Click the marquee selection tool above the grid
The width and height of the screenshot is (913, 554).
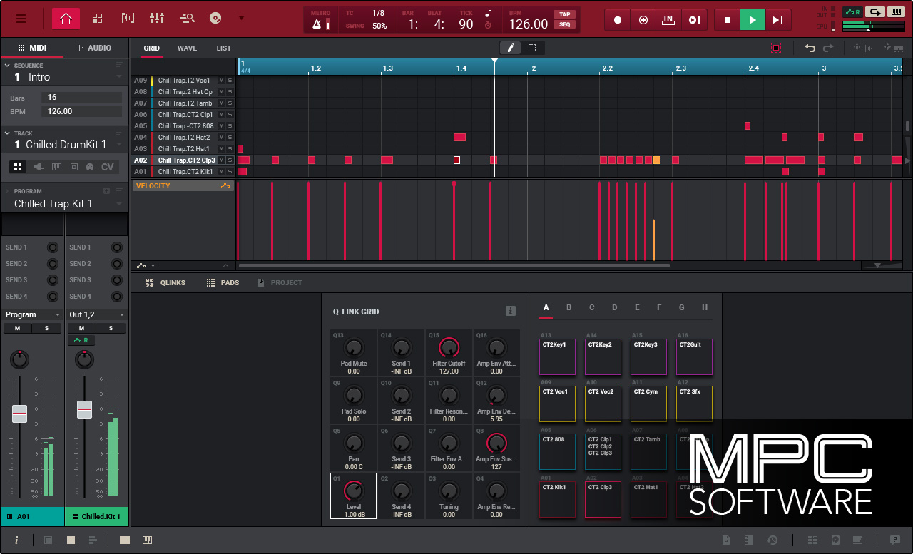(x=531, y=47)
